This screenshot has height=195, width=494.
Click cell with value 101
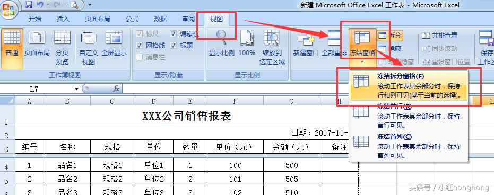pyautogui.click(x=235, y=179)
